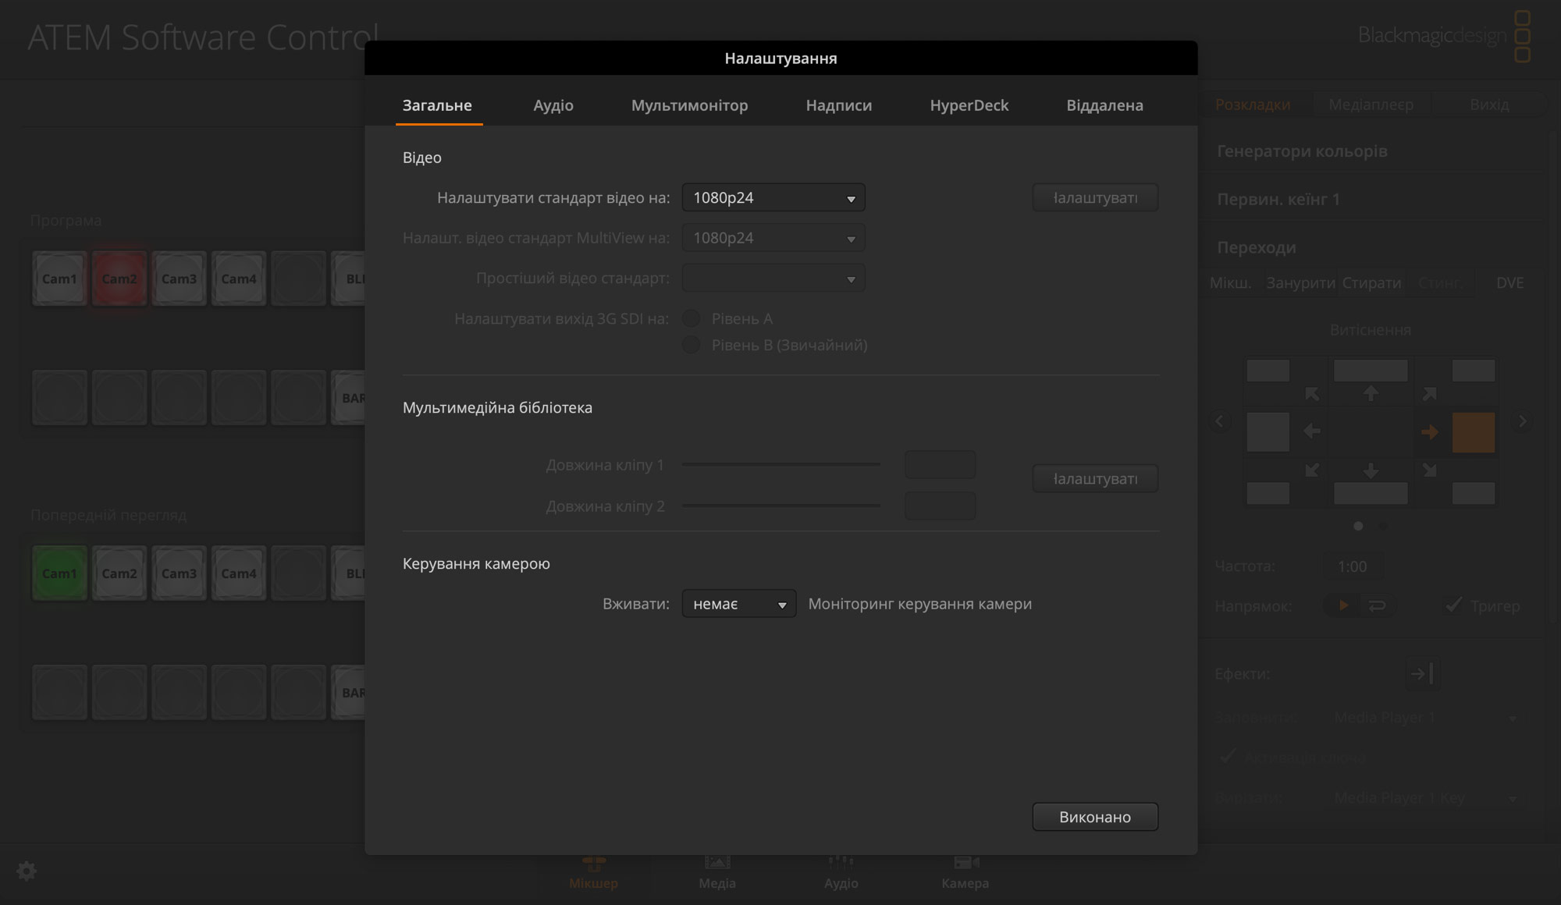1561x905 pixels.
Task: Select Cam3 on the Program row
Action: [x=179, y=279]
